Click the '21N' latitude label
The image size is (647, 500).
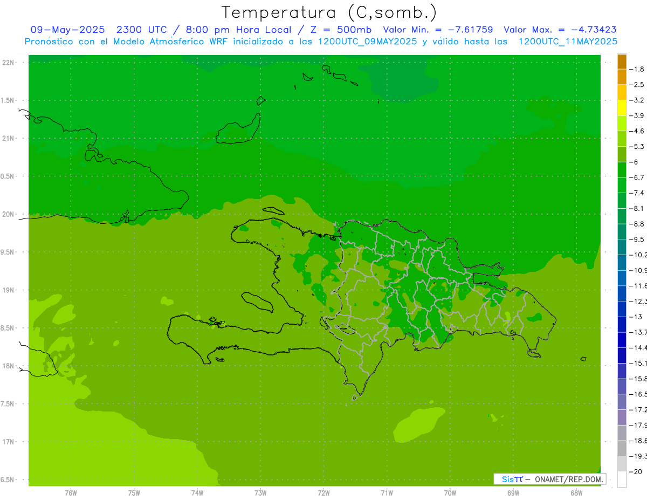pos(9,138)
